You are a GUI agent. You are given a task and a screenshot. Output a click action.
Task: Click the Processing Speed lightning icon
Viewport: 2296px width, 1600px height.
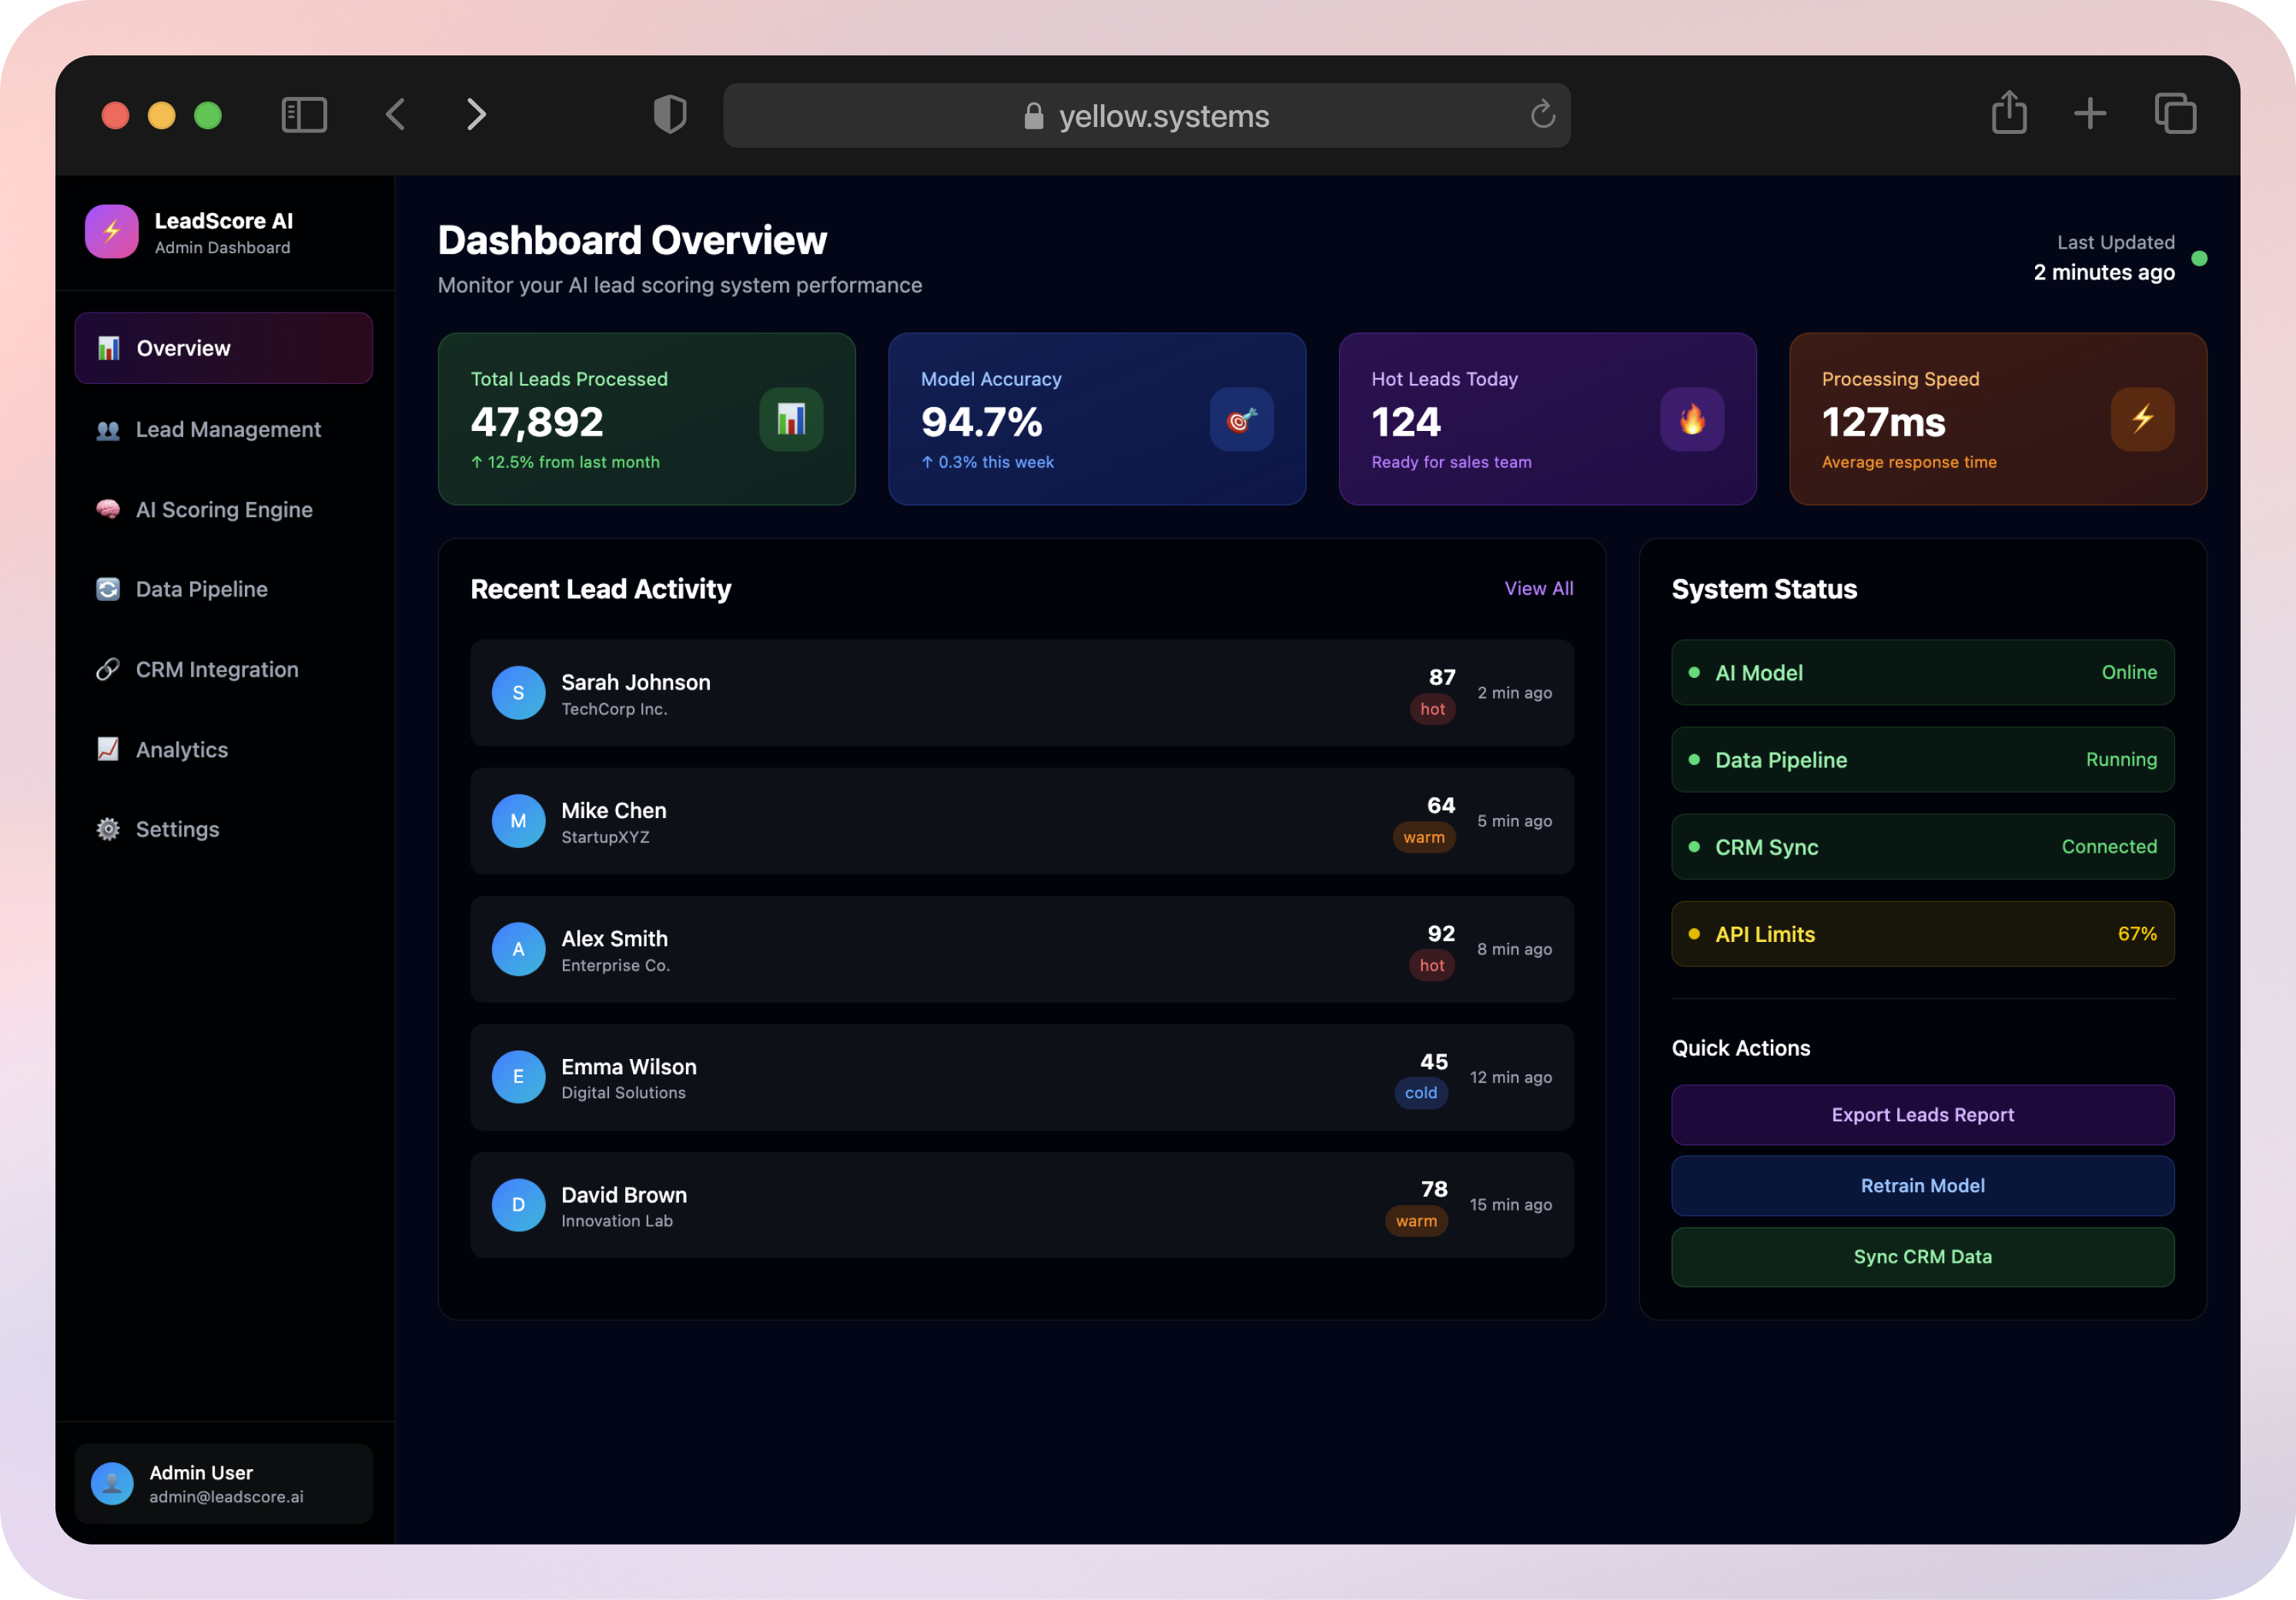[2142, 419]
